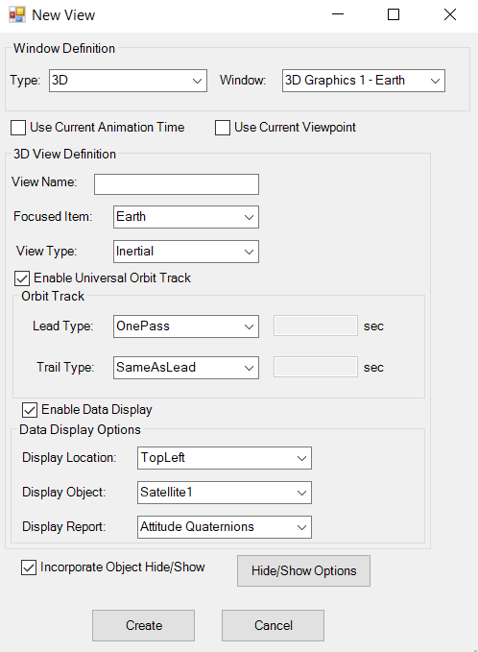Expand the Window dropdown list

[x=363, y=81]
